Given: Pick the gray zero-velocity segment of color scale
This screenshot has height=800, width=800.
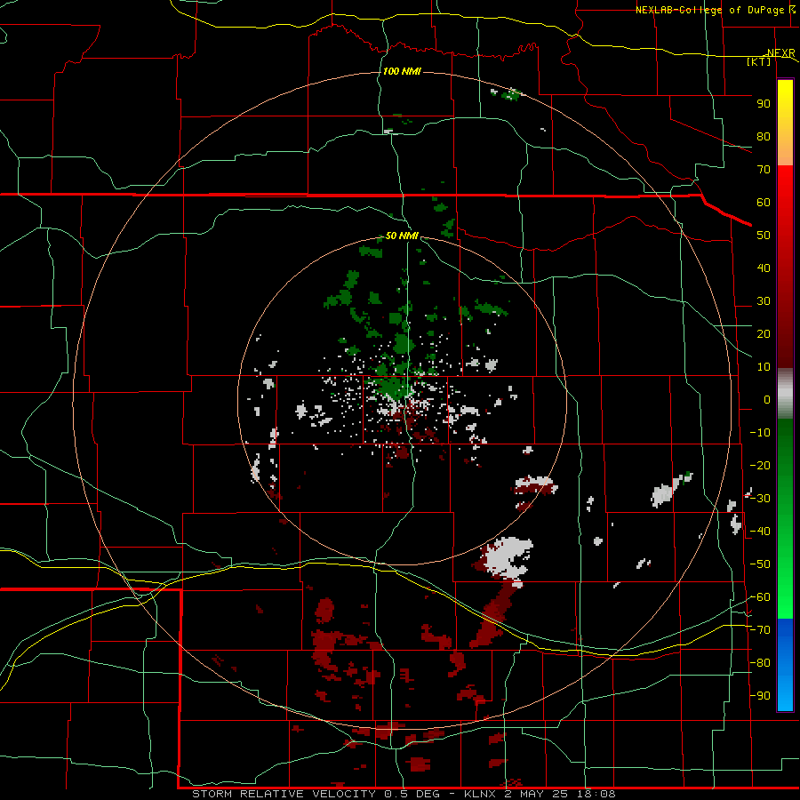Looking at the screenshot, I should [x=785, y=394].
